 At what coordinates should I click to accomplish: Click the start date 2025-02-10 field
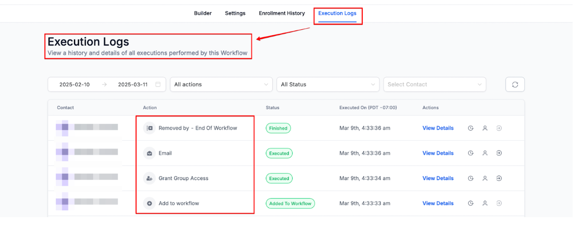point(74,85)
